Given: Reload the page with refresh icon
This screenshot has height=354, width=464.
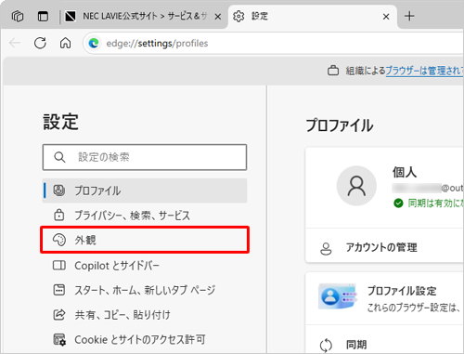Looking at the screenshot, I should (40, 43).
